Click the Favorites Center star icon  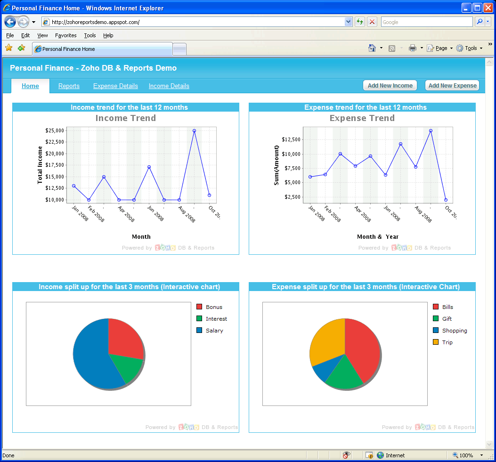(8, 48)
